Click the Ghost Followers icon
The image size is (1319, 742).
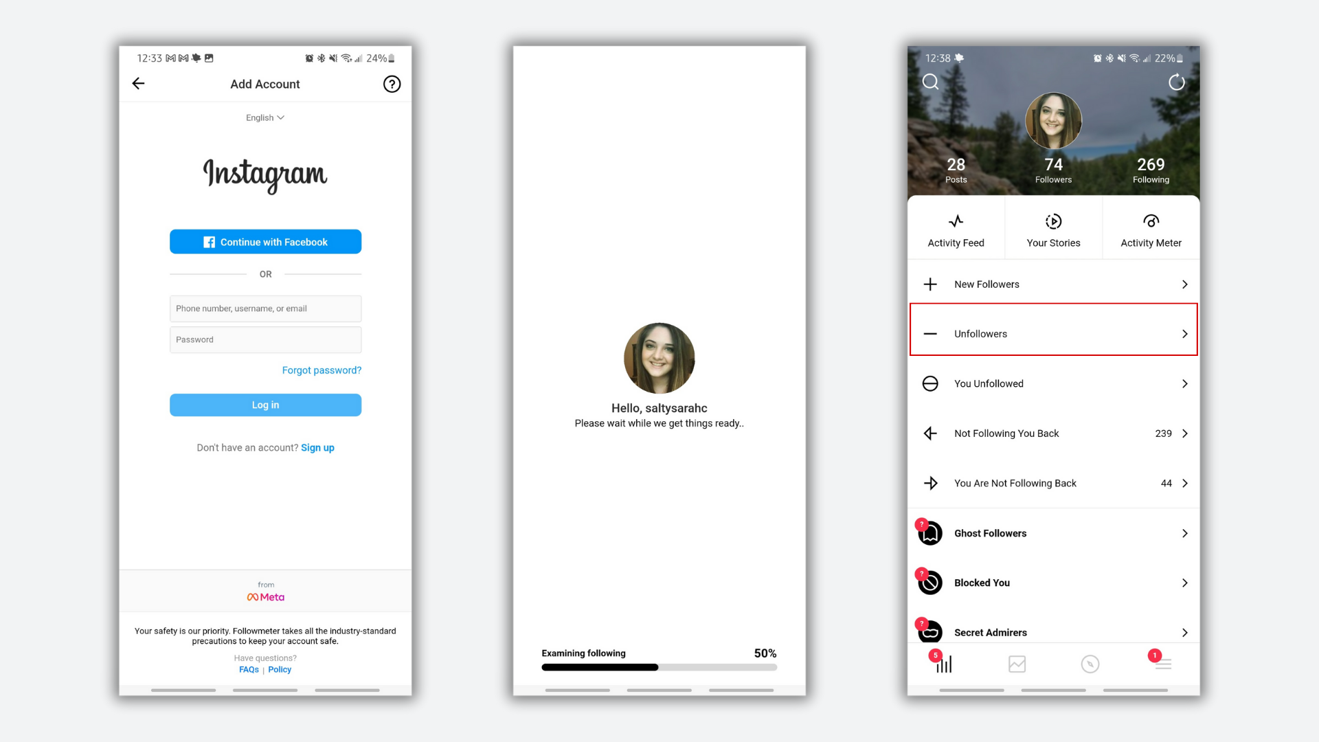tap(930, 532)
